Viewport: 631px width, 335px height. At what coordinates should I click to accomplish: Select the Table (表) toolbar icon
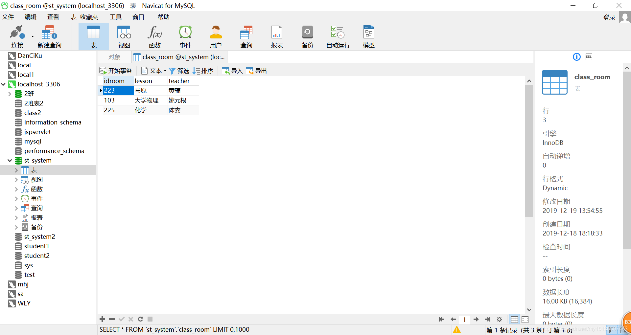[94, 36]
